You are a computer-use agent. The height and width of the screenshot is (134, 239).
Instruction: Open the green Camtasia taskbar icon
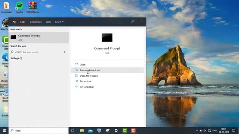coord(125,131)
